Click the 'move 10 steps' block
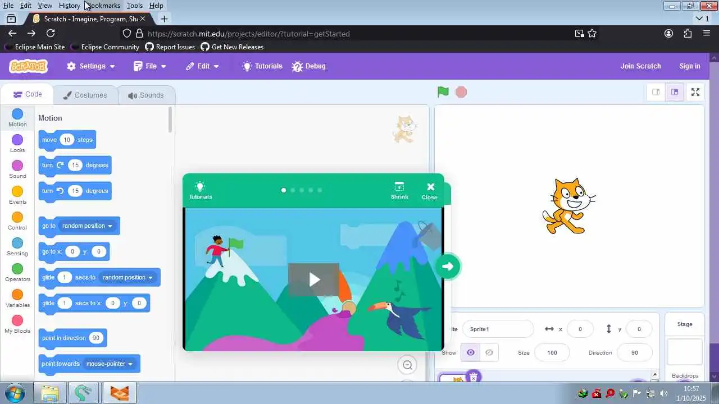This screenshot has height=404, width=719. coord(67,140)
